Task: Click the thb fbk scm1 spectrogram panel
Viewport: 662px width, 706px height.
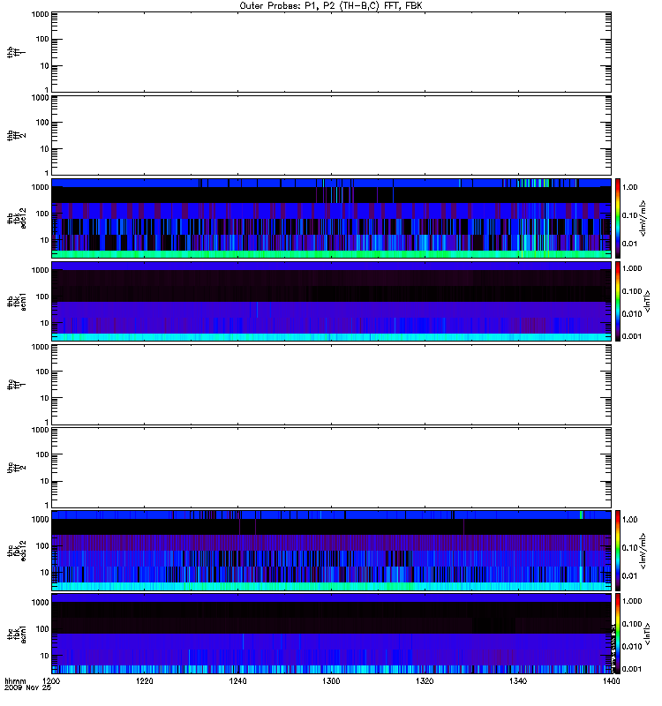Action: (331, 301)
